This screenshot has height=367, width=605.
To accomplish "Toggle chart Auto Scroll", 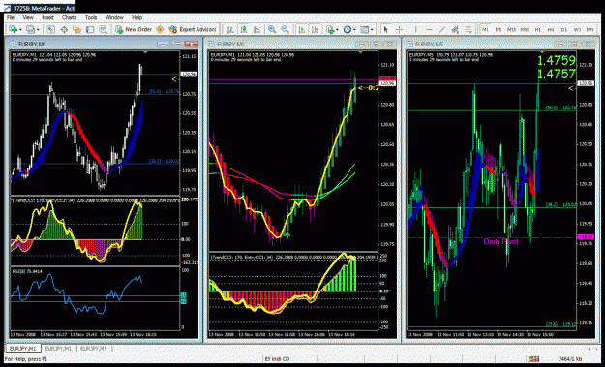I will [x=302, y=29].
